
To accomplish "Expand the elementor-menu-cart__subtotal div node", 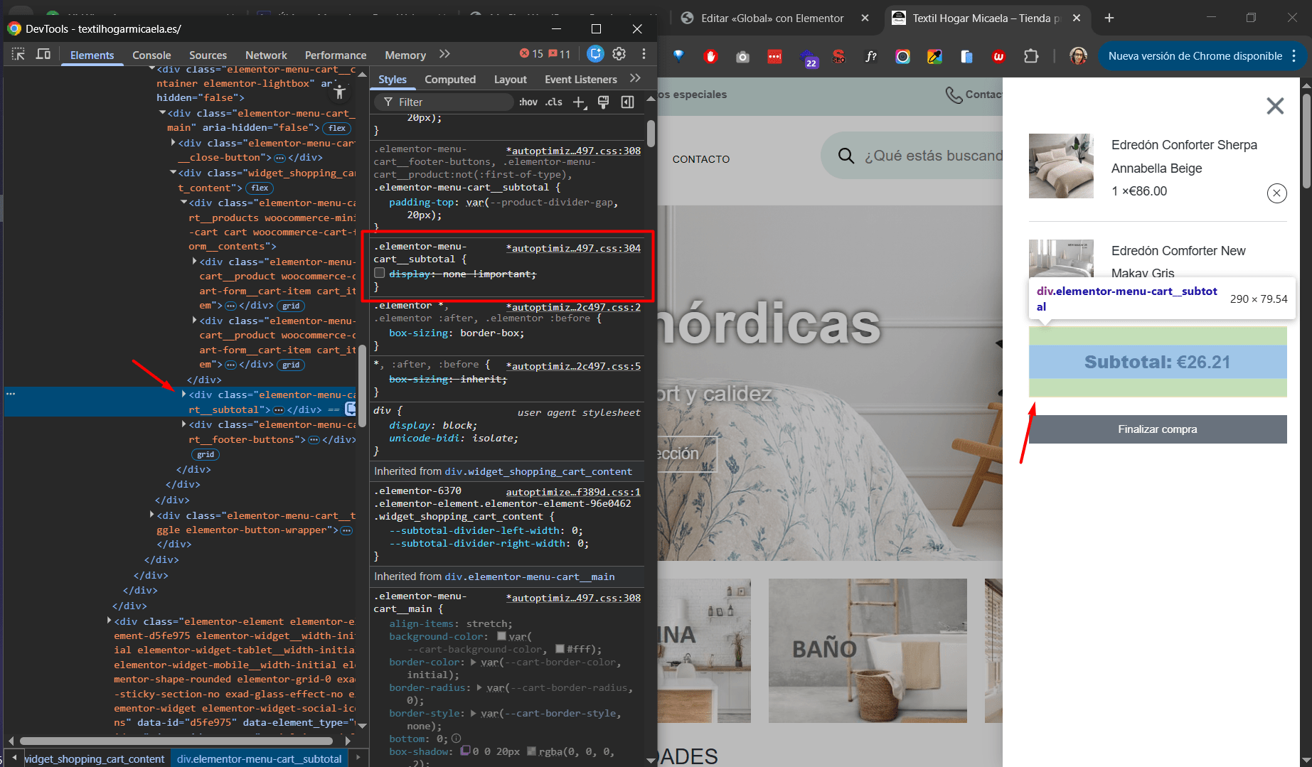I will click(184, 395).
